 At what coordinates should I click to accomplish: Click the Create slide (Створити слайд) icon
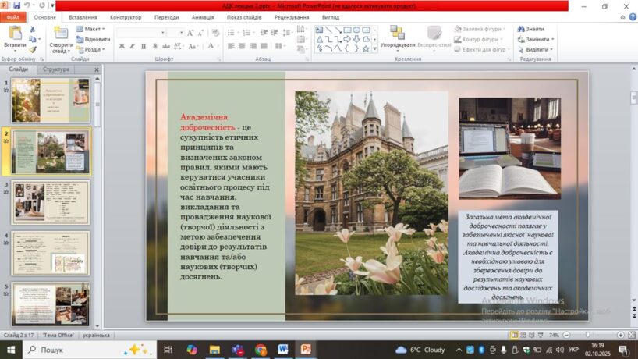[61, 34]
